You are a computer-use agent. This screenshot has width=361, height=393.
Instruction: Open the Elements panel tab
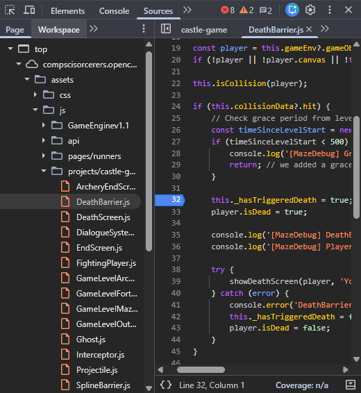[67, 11]
